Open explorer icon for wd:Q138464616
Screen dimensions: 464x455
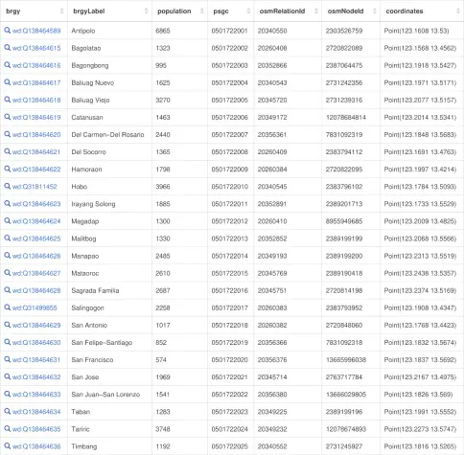point(7,65)
